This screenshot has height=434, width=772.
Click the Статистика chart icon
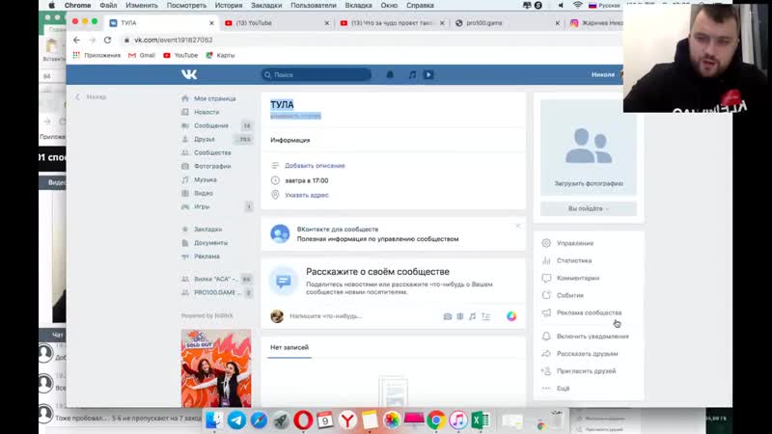pyautogui.click(x=546, y=260)
